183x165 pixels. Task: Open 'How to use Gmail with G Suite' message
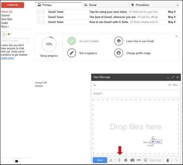pyautogui.click(x=107, y=22)
